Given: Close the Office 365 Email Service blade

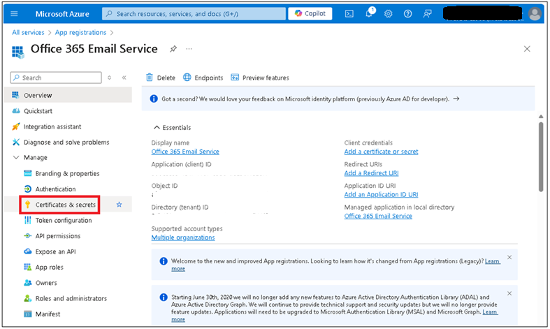Looking at the screenshot, I should (527, 49).
